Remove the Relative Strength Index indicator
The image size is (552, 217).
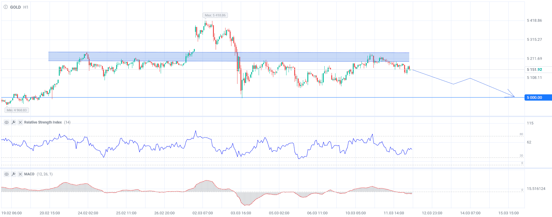click(x=20, y=122)
